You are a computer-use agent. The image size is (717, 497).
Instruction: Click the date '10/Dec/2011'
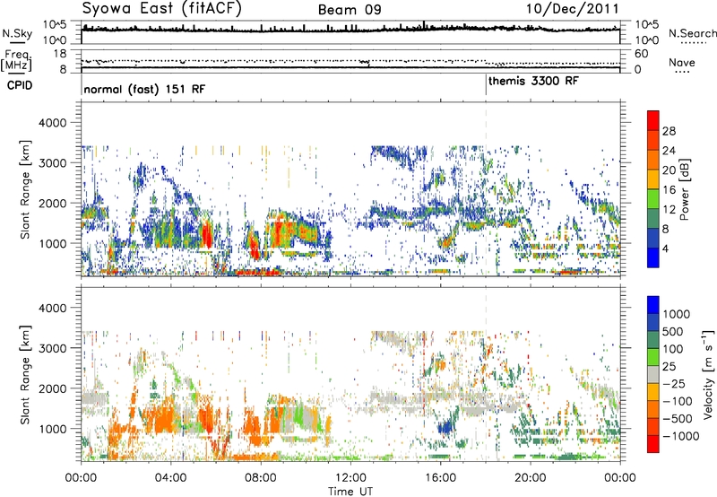tap(573, 9)
